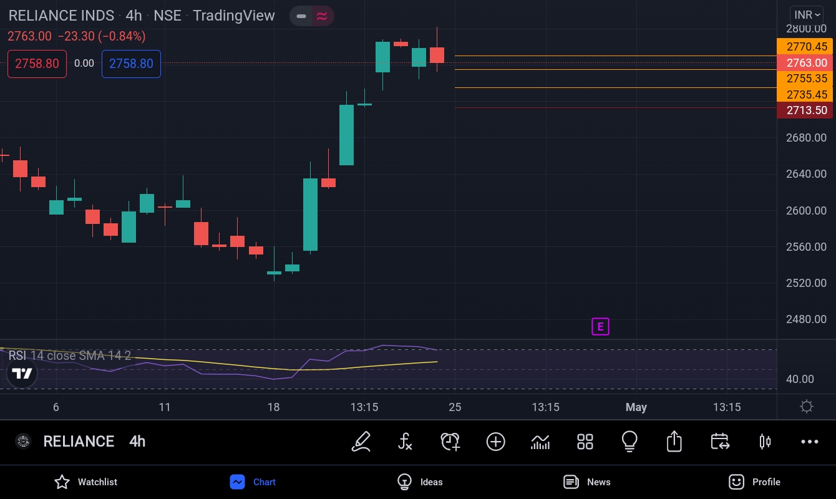Change chart type with candlestick icon
836x499 pixels.
click(765, 442)
